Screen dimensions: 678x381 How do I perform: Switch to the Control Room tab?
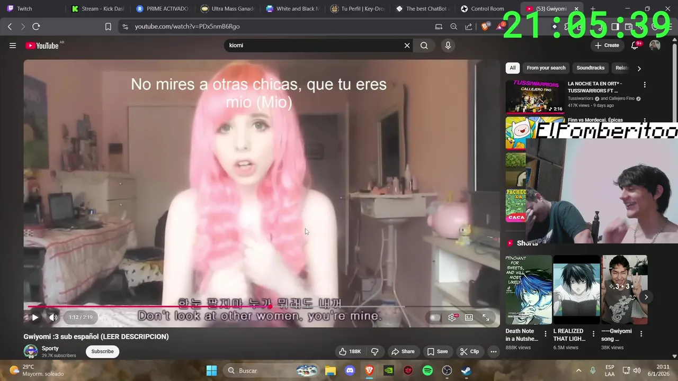[x=486, y=8]
